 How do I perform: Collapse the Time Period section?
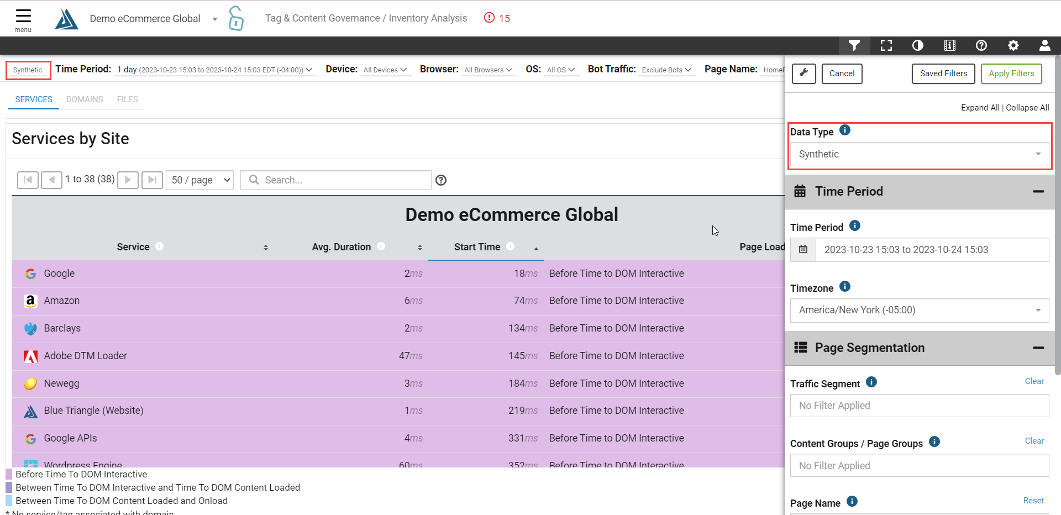1038,191
